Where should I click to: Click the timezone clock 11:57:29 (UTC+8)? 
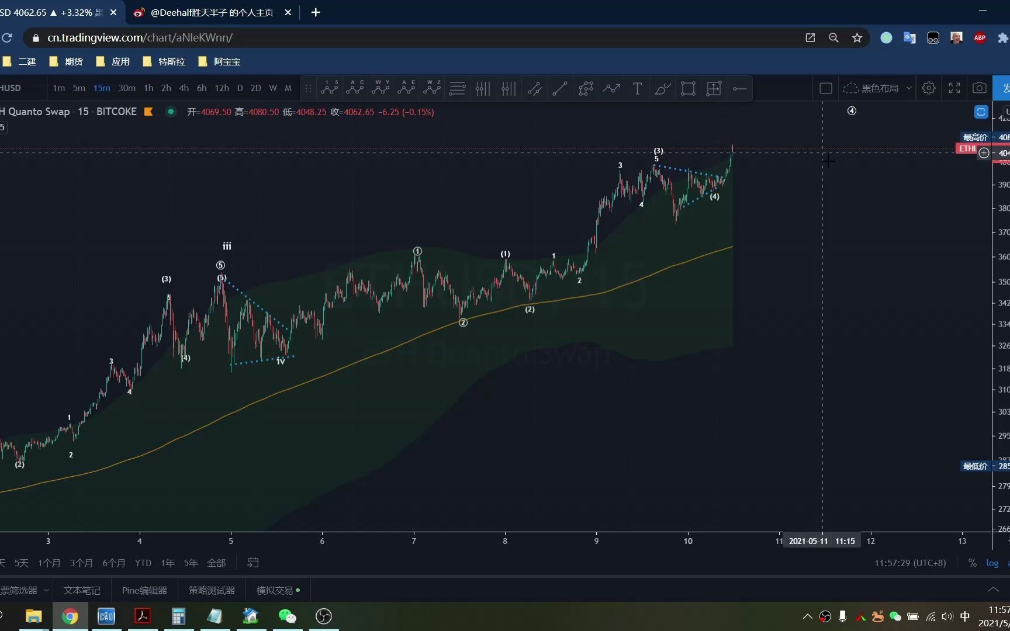pyautogui.click(x=910, y=563)
